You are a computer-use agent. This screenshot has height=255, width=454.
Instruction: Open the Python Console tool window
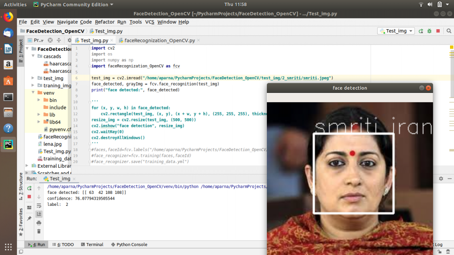(x=129, y=244)
